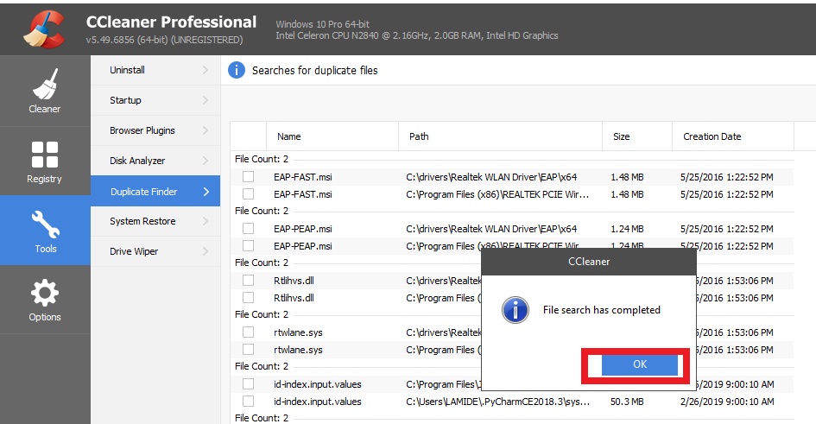This screenshot has height=424, width=816.
Task: Open Browser Plugins tool
Action: point(155,130)
